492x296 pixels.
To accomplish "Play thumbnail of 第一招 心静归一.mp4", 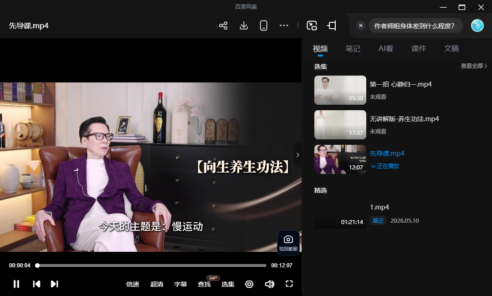I will coord(340,90).
